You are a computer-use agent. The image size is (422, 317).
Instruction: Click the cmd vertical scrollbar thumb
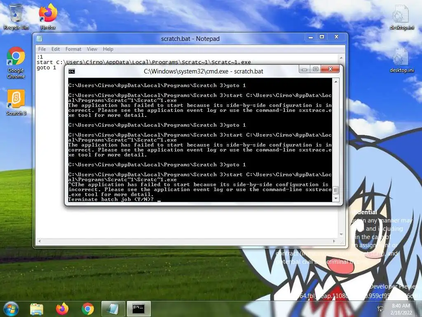point(335,190)
